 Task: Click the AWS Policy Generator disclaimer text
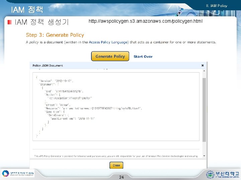coord(116,156)
